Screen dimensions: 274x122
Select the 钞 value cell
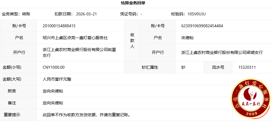(190, 67)
